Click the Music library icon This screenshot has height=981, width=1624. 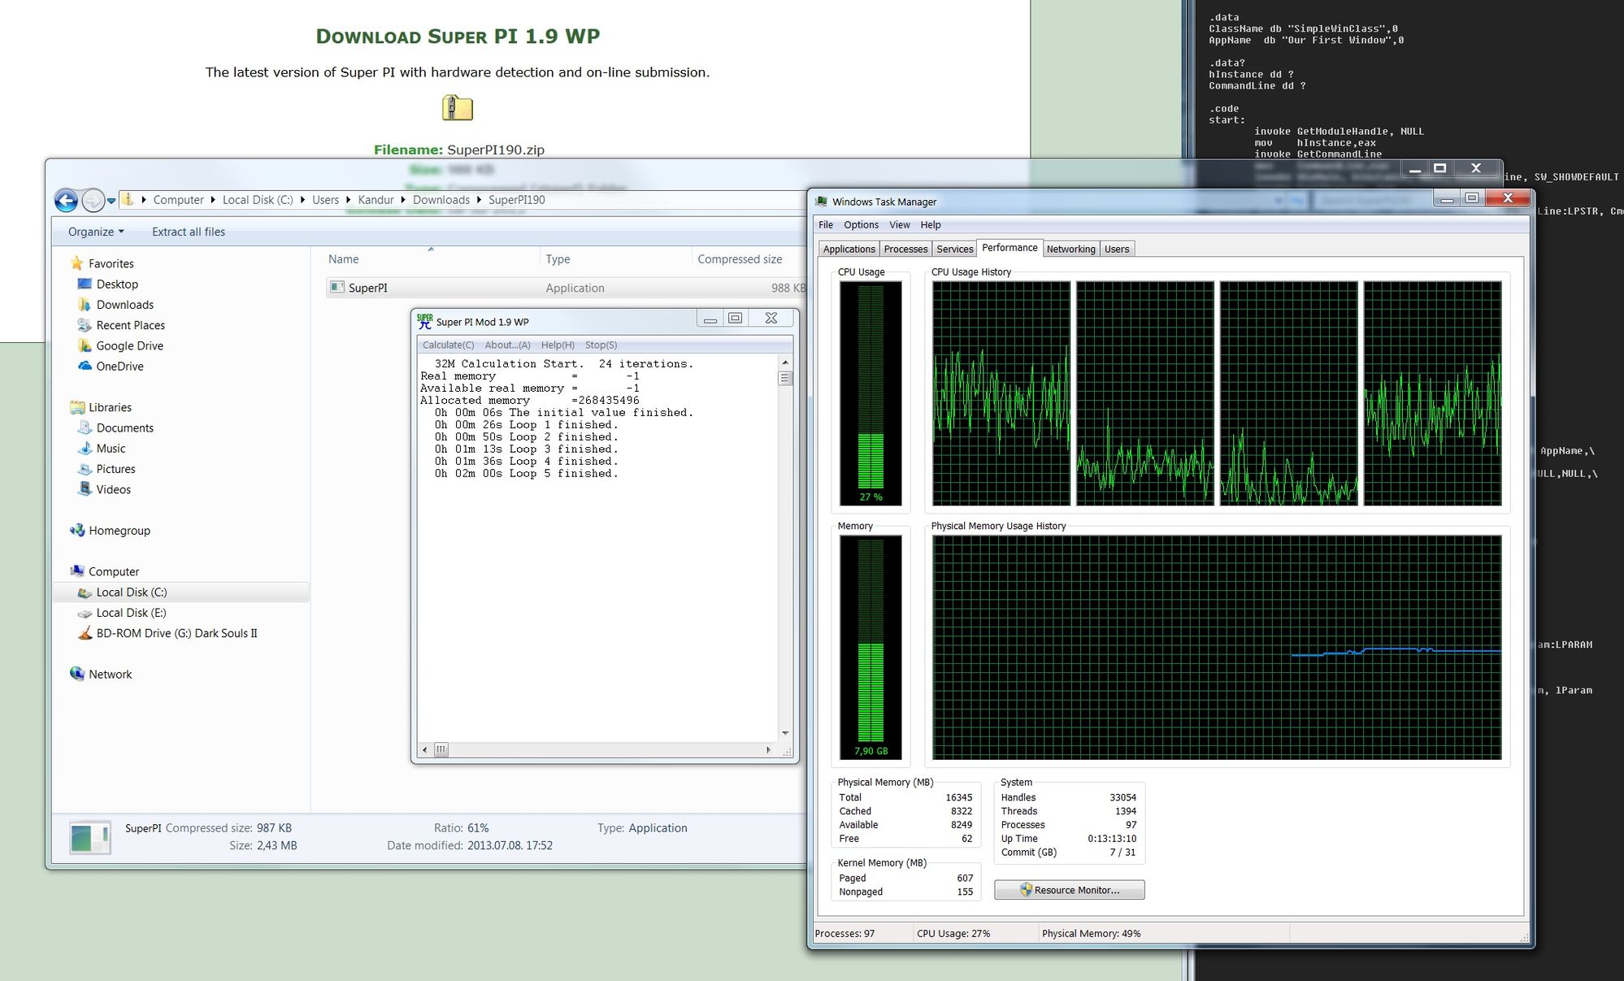(85, 449)
